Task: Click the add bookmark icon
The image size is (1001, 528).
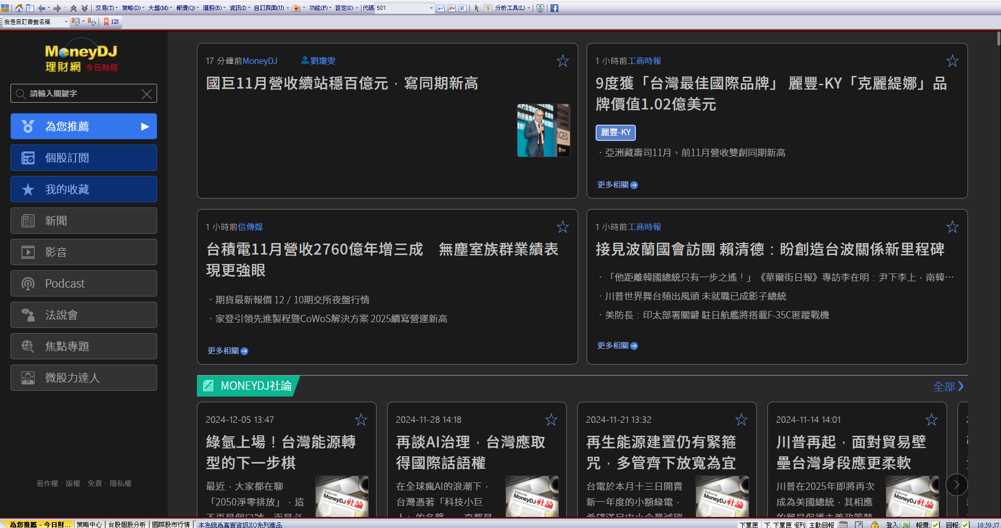Action: [92, 21]
